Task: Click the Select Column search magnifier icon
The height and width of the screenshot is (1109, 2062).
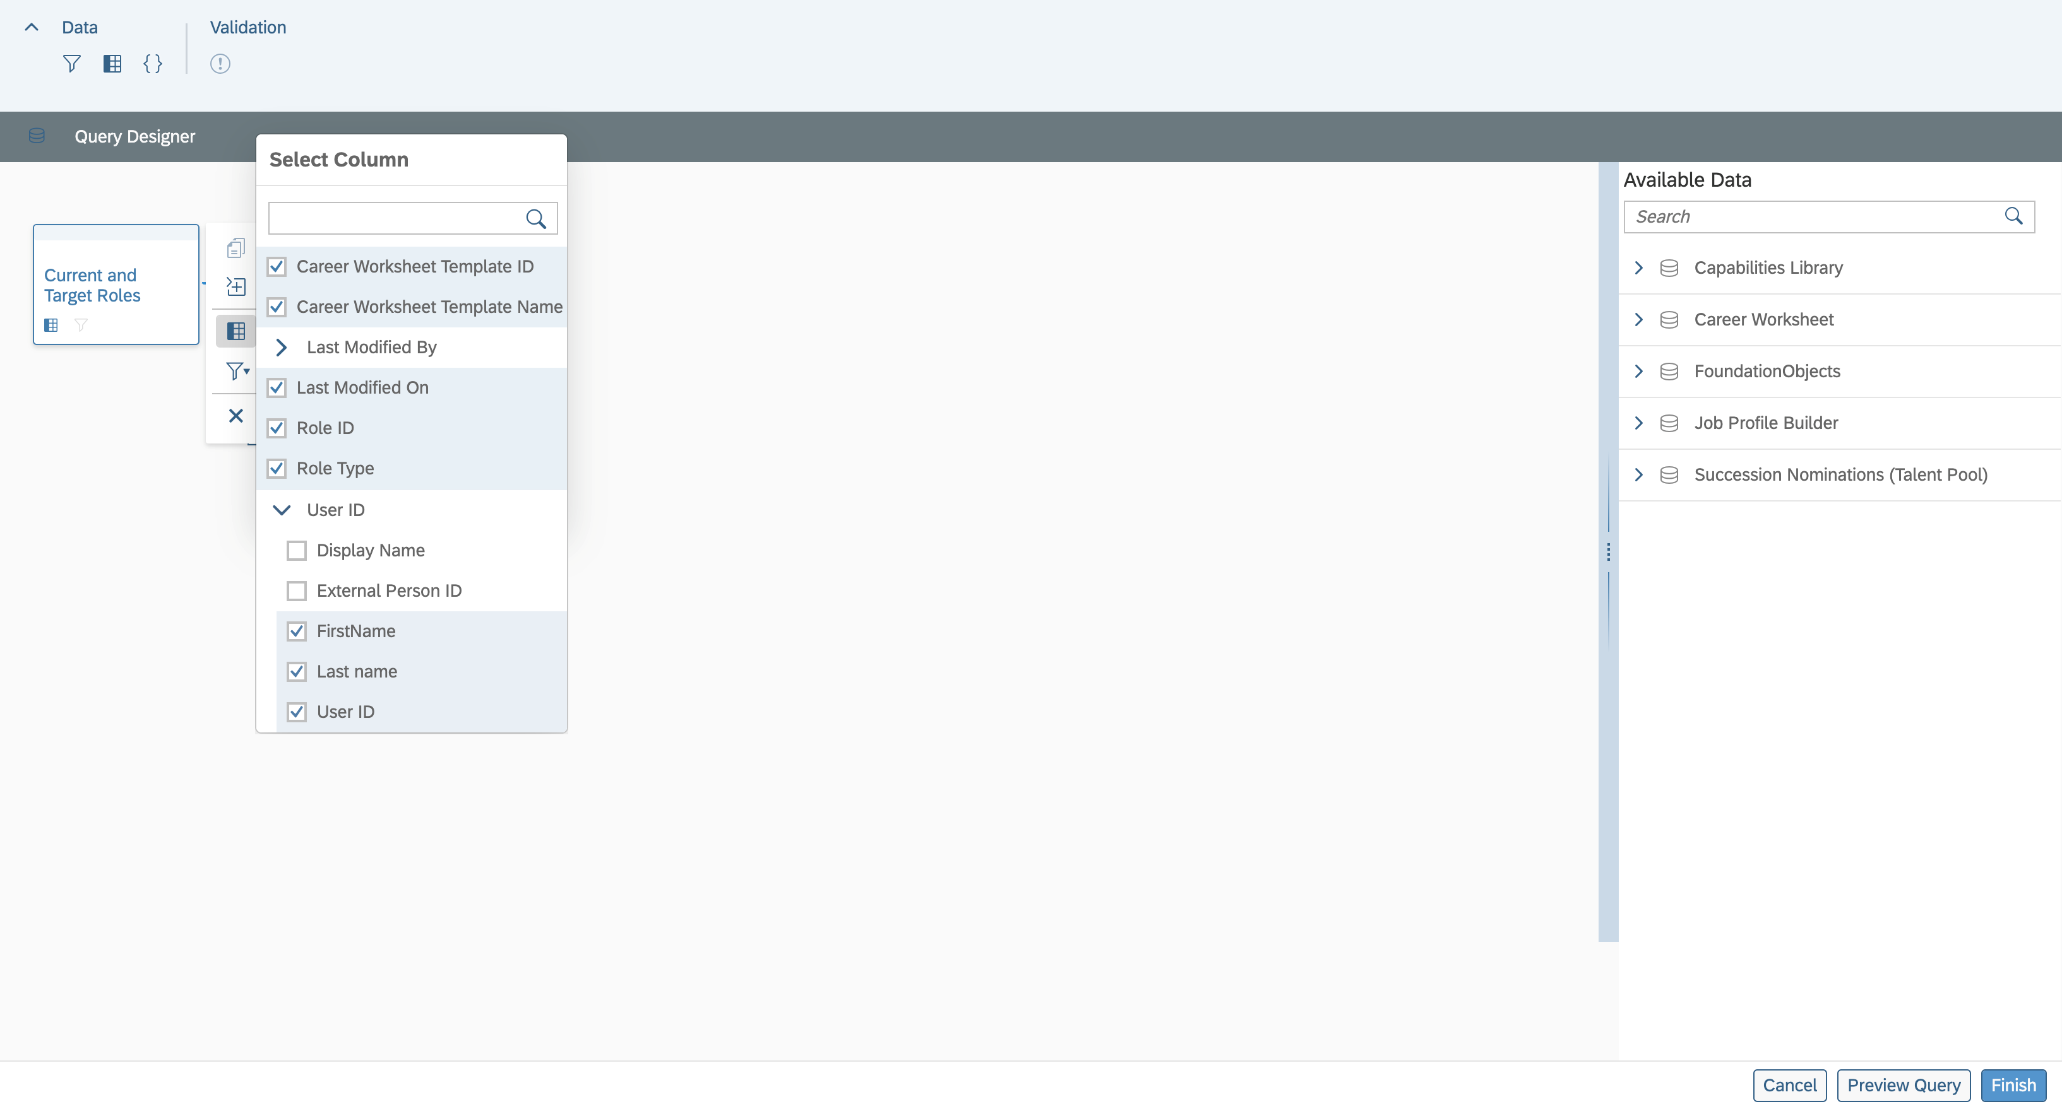Action: click(x=535, y=218)
